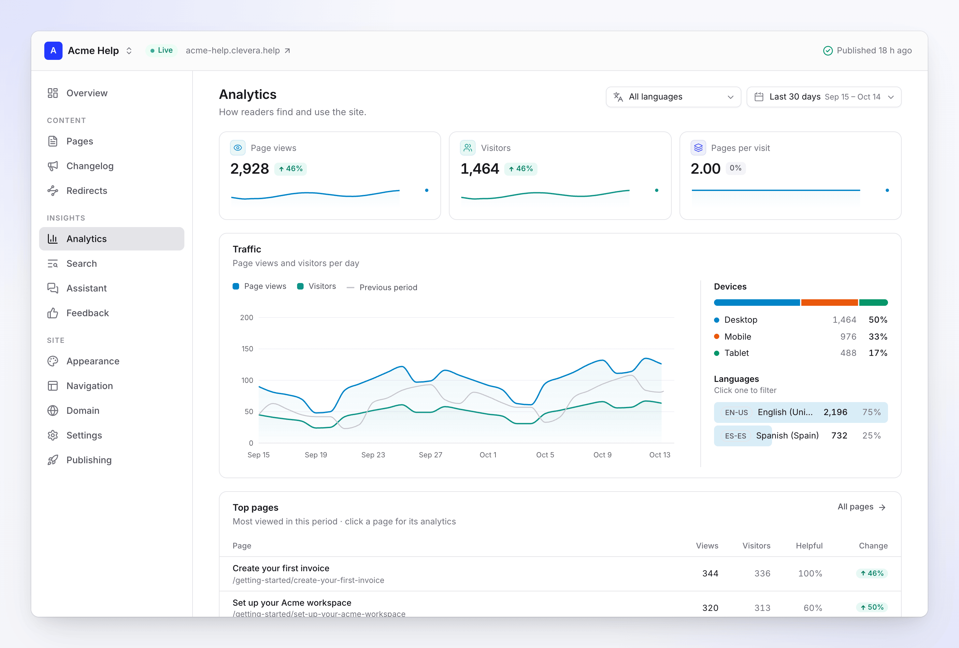Open the acme-help.clevera.help link
The image size is (959, 648).
point(238,51)
